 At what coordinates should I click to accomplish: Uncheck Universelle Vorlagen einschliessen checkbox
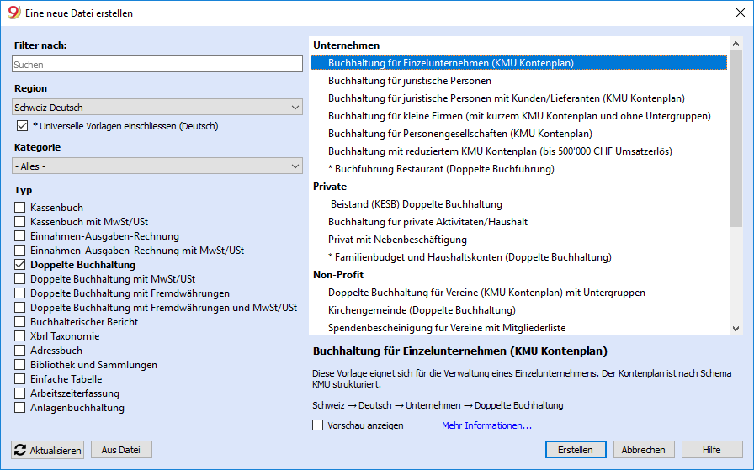pyautogui.click(x=22, y=126)
